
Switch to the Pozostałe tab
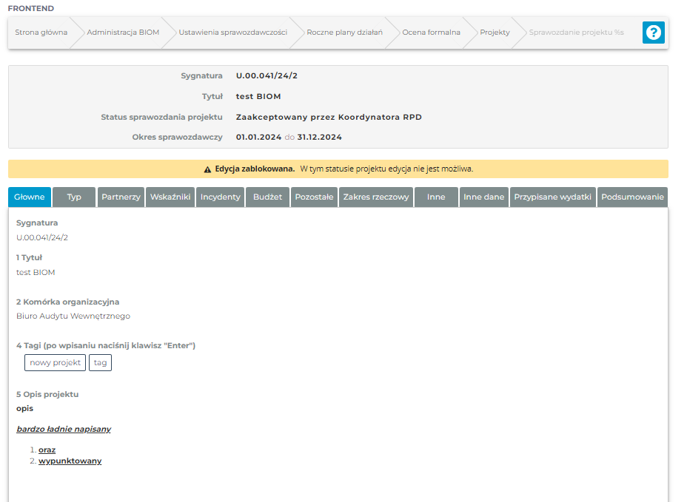pyautogui.click(x=314, y=197)
